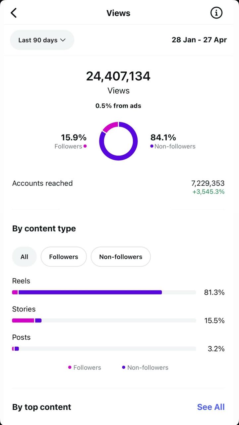Switch to the Followers filter tab
The height and width of the screenshot is (425, 239).
[x=64, y=257]
